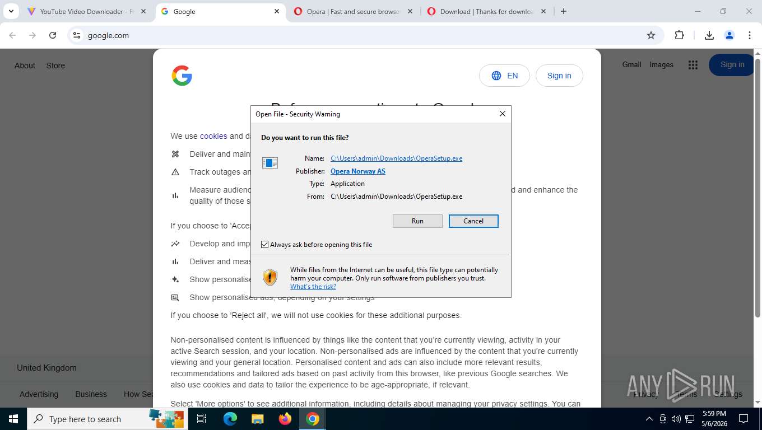The image size is (762, 430).
Task: Open the volume control in the system tray
Action: coord(676,419)
